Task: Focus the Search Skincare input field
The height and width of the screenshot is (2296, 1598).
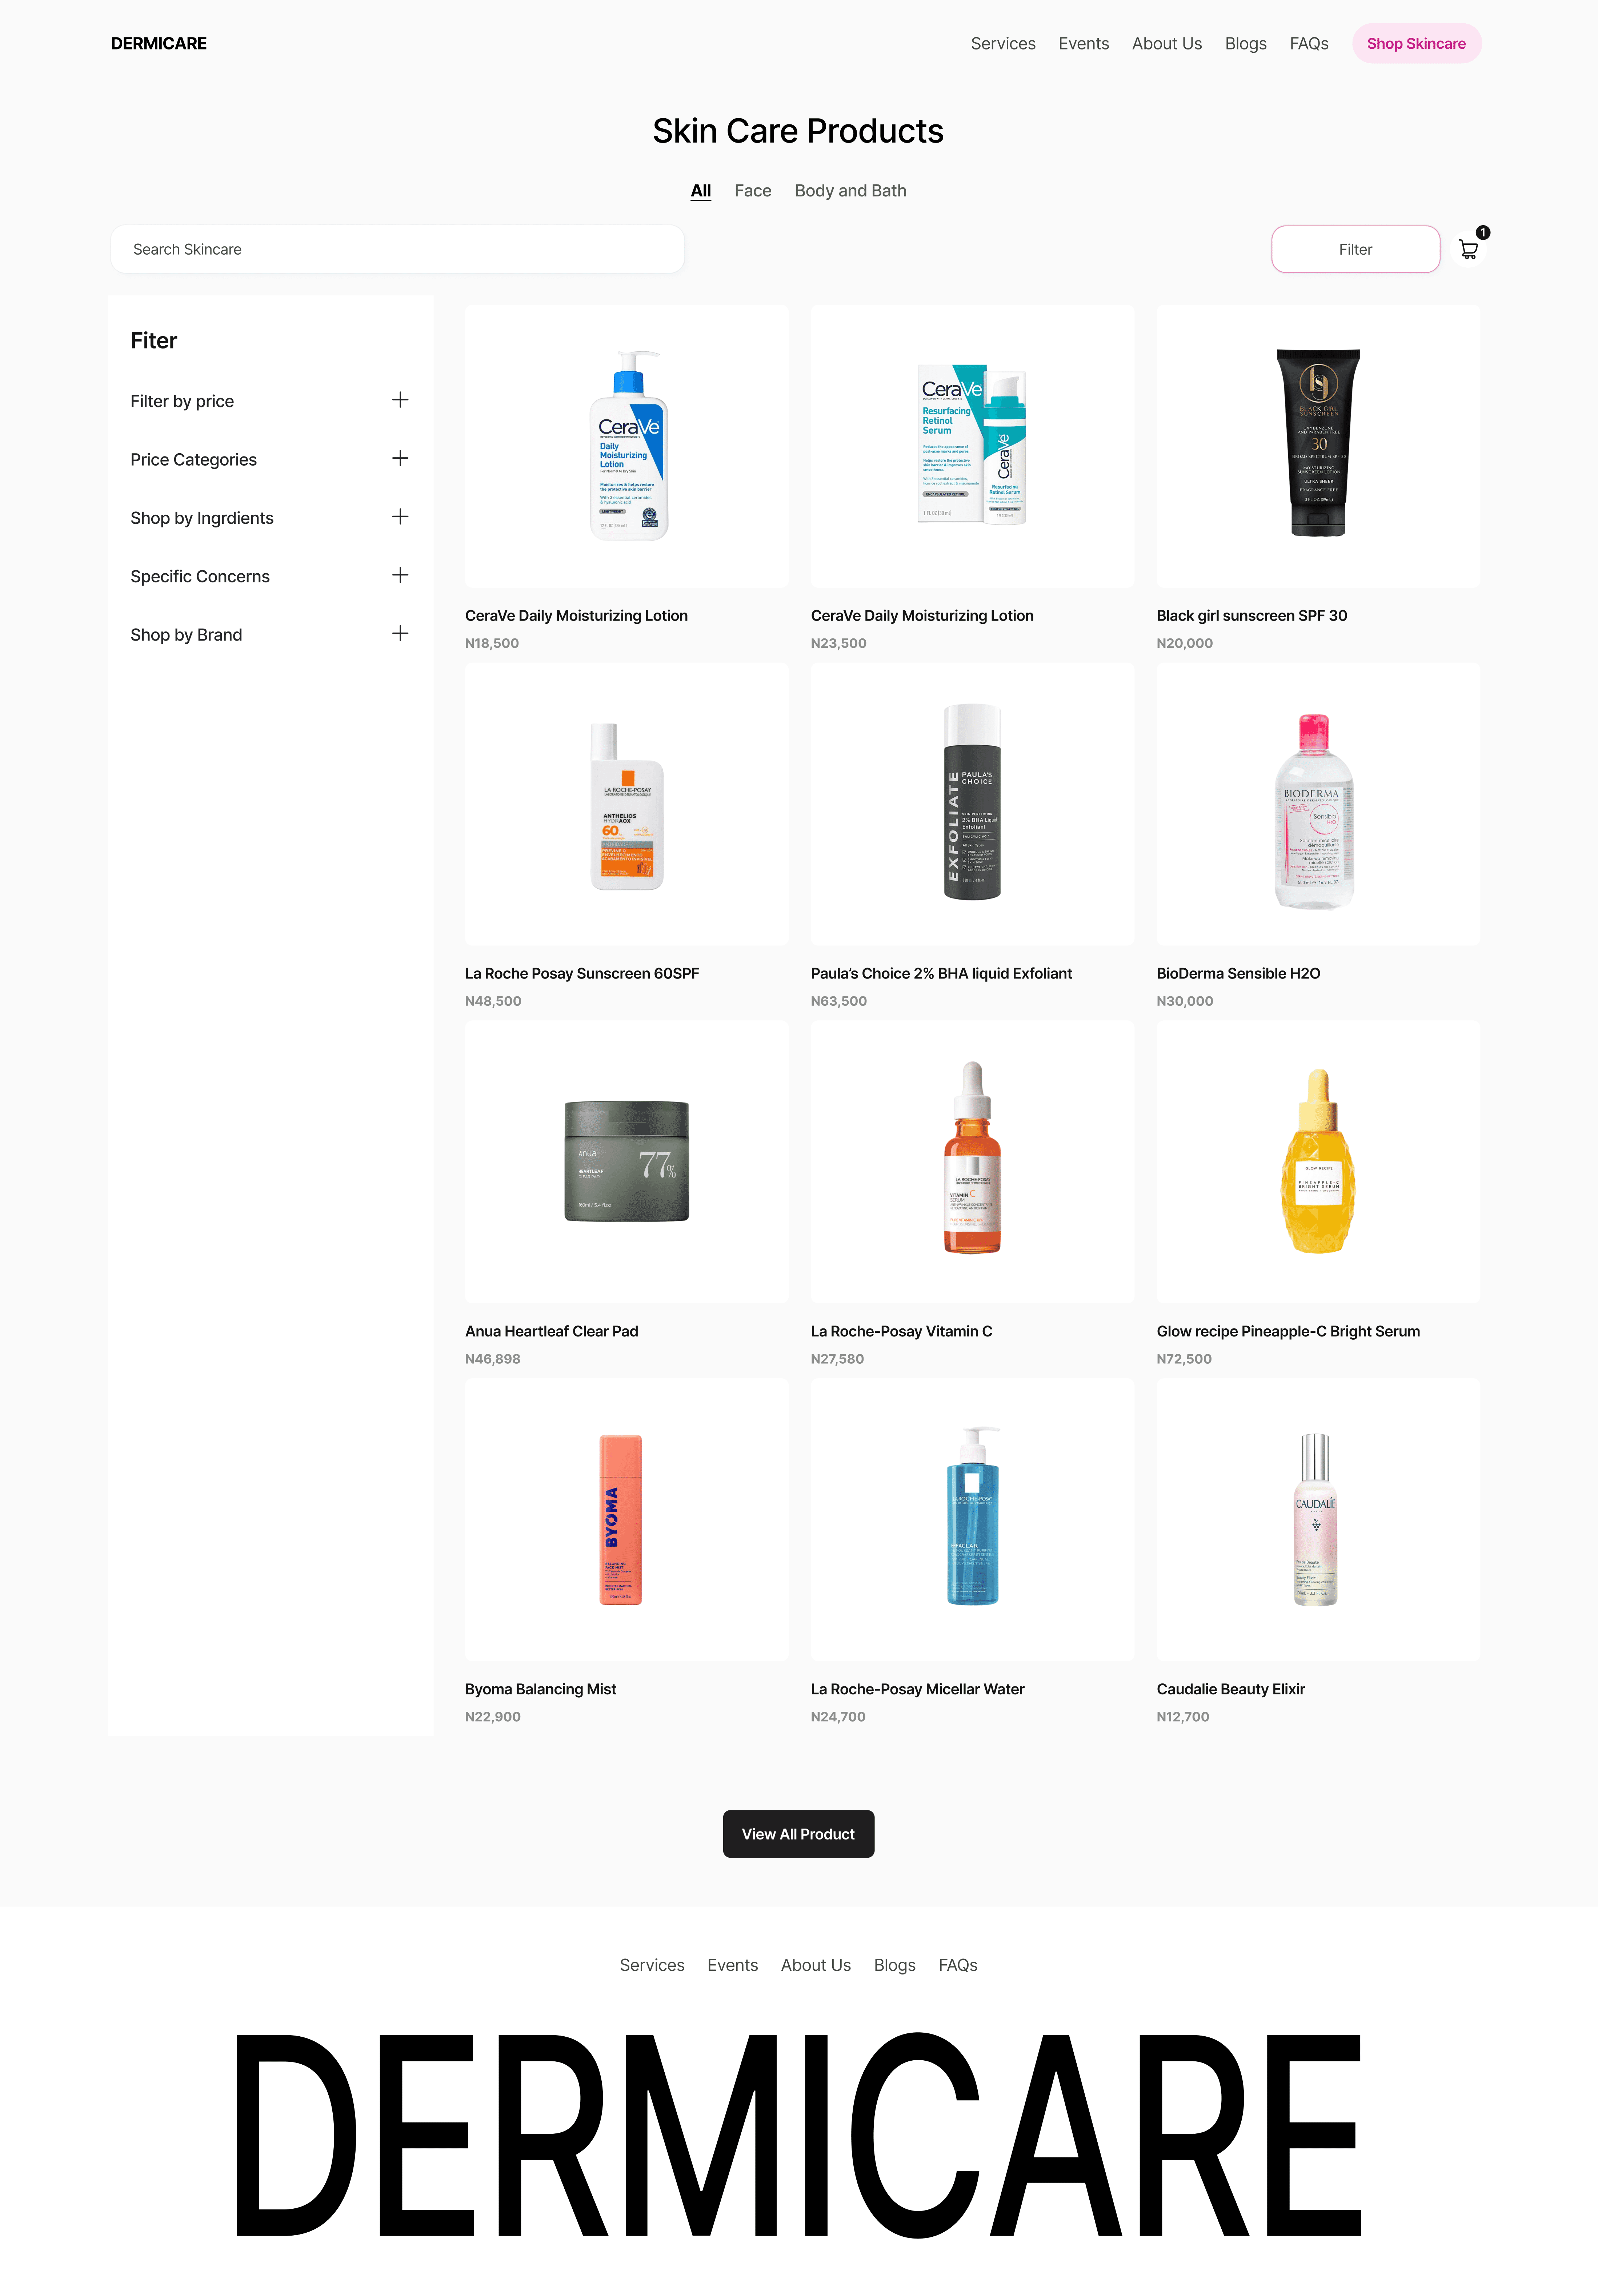Action: pos(397,249)
